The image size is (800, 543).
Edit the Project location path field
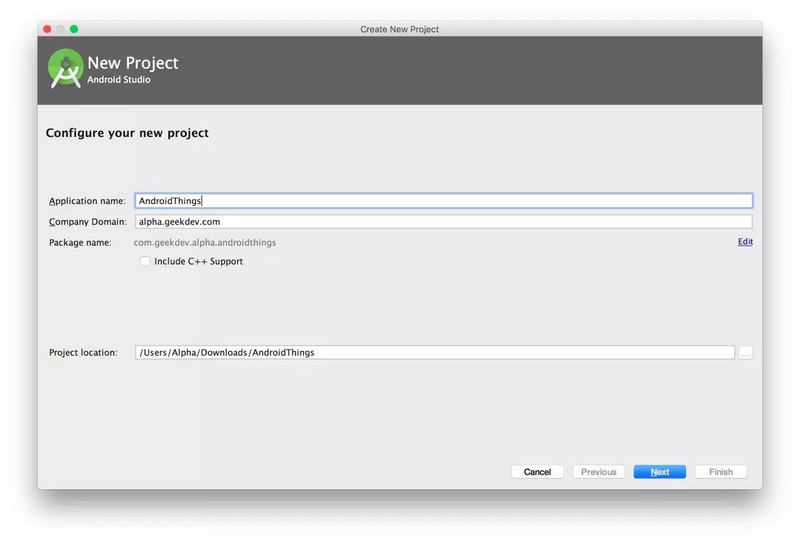(435, 352)
